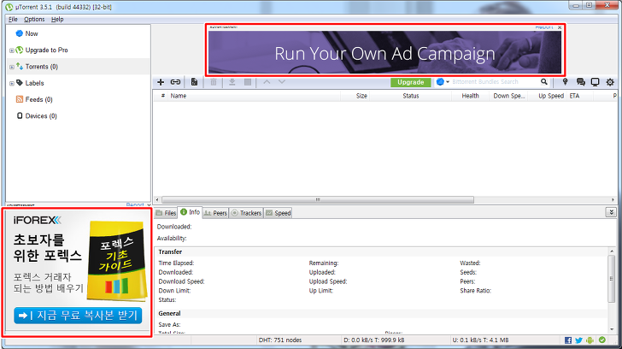
Task: Click the Facebook icon in status bar
Action: [568, 340]
